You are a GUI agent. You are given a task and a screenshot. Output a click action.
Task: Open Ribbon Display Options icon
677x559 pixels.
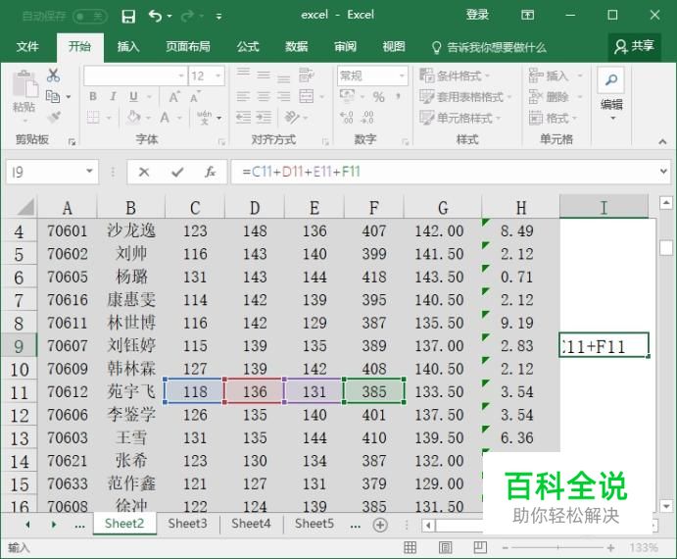tap(527, 15)
